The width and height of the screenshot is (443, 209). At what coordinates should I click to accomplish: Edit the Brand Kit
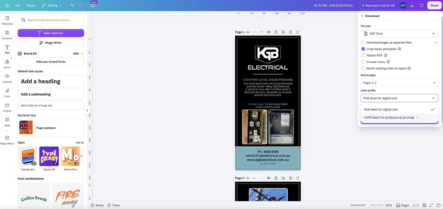pos(76,53)
